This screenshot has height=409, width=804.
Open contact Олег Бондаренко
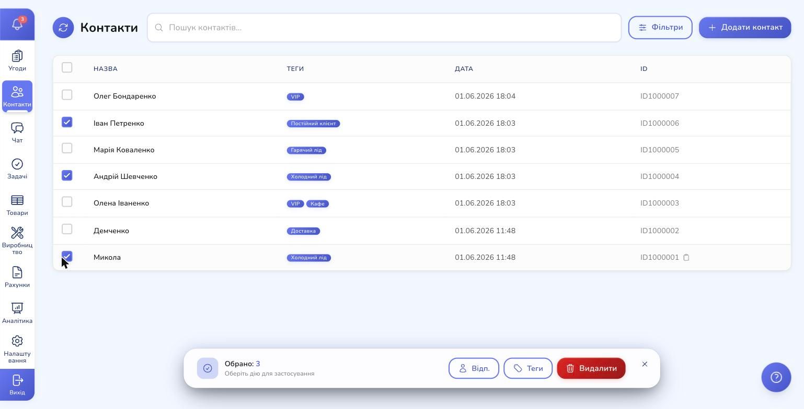point(124,96)
